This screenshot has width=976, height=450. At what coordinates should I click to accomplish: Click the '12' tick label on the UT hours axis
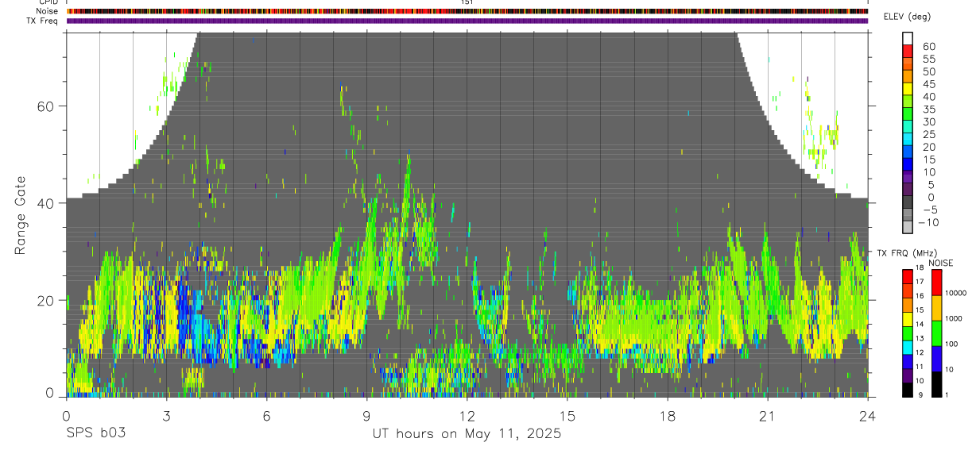tap(467, 416)
